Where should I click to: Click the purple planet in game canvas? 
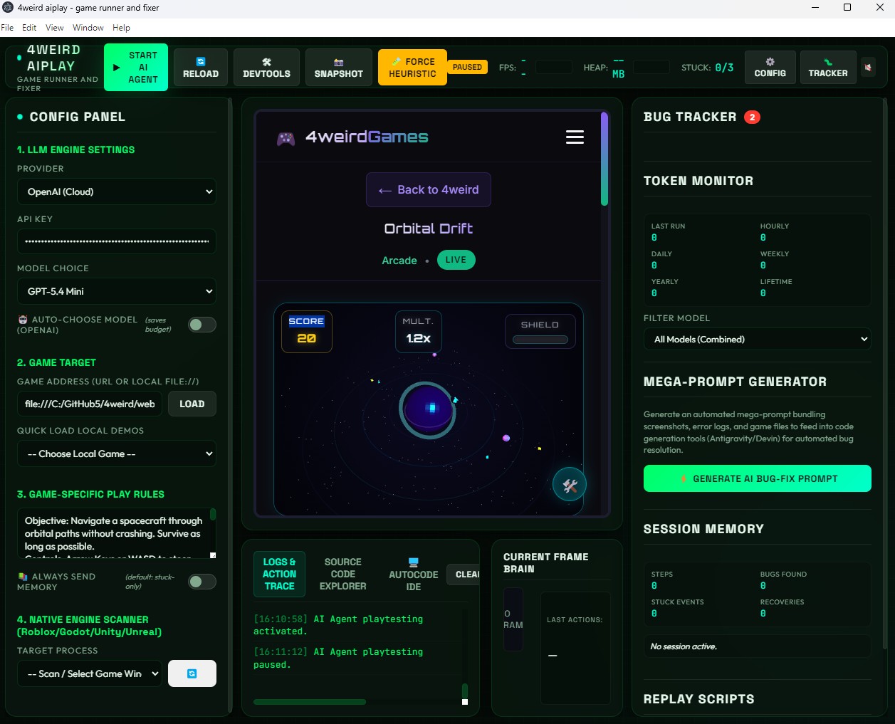click(x=428, y=409)
